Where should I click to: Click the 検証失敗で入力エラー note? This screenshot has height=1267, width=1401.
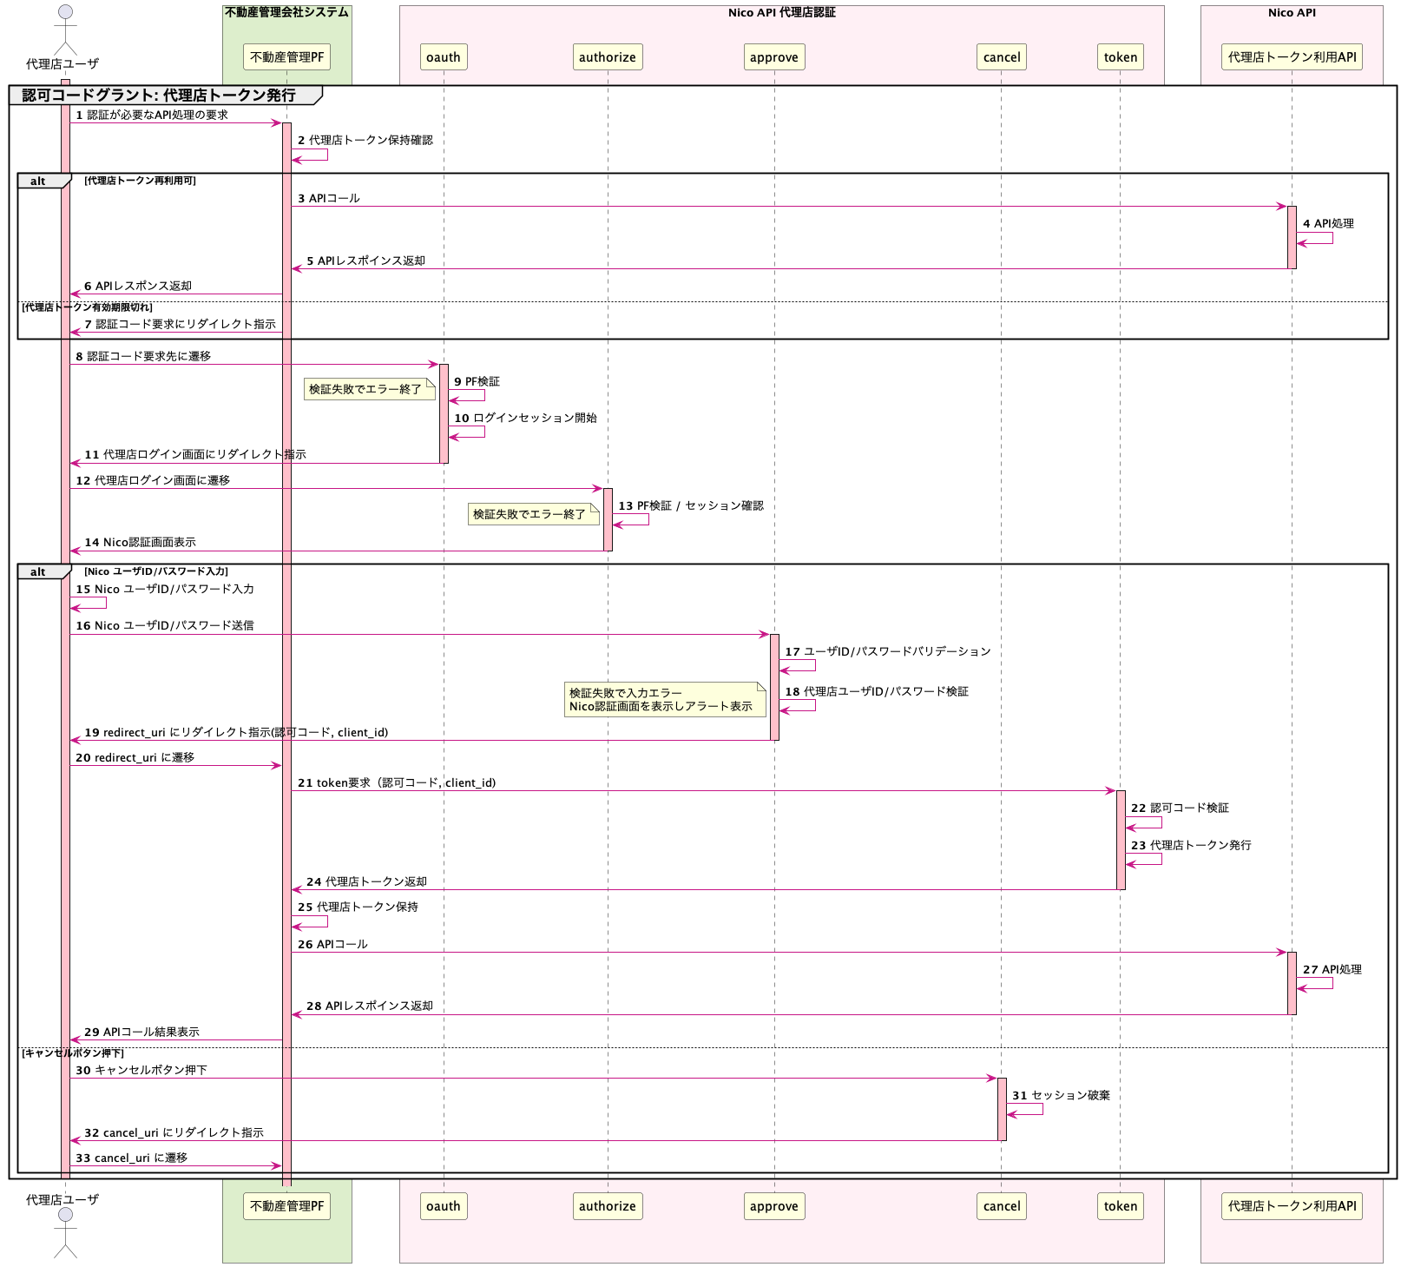click(x=666, y=699)
